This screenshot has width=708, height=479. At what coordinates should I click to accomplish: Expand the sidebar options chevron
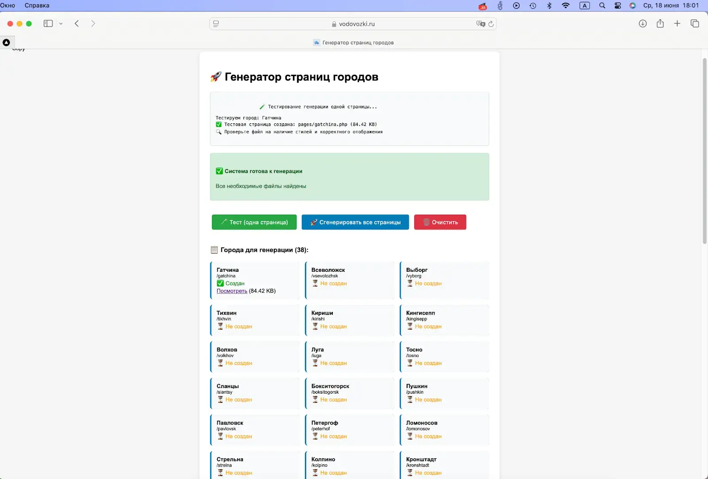[x=61, y=23]
